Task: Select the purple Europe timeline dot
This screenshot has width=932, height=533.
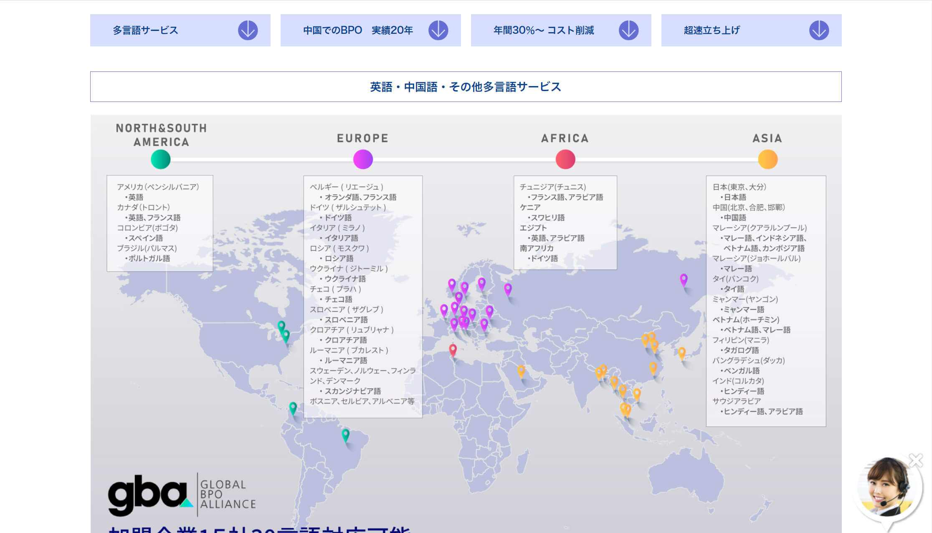Action: [x=363, y=160]
